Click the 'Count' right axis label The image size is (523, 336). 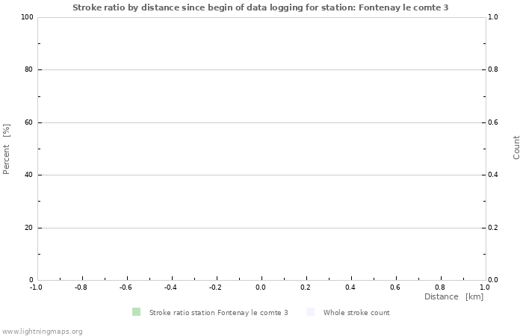point(516,147)
